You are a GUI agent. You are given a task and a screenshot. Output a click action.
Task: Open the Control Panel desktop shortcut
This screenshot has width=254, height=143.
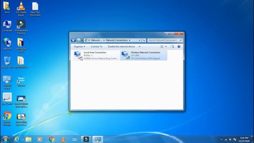pos(7,82)
